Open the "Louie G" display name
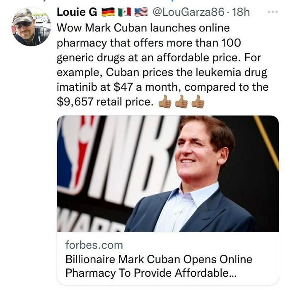The height and width of the screenshot is (290, 290). 77,12
